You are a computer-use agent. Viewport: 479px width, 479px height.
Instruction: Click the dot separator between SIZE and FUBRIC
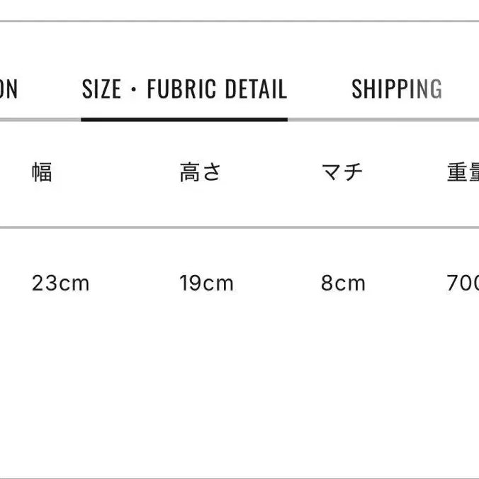133,89
